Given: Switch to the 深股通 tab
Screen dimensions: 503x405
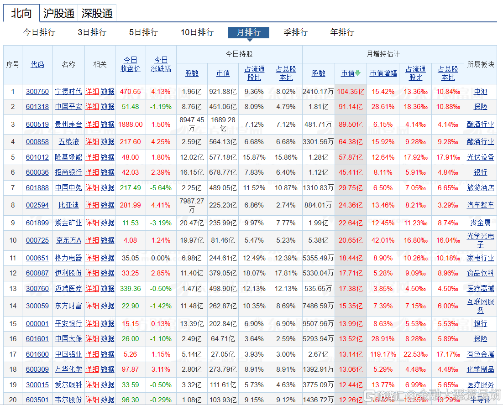Looking at the screenshot, I should (x=97, y=14).
